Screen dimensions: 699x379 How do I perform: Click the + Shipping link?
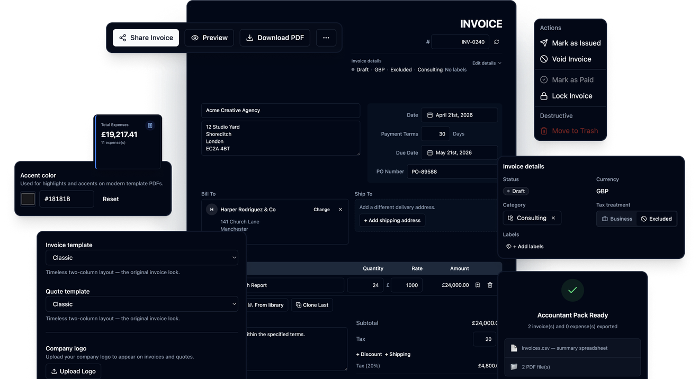(398, 354)
